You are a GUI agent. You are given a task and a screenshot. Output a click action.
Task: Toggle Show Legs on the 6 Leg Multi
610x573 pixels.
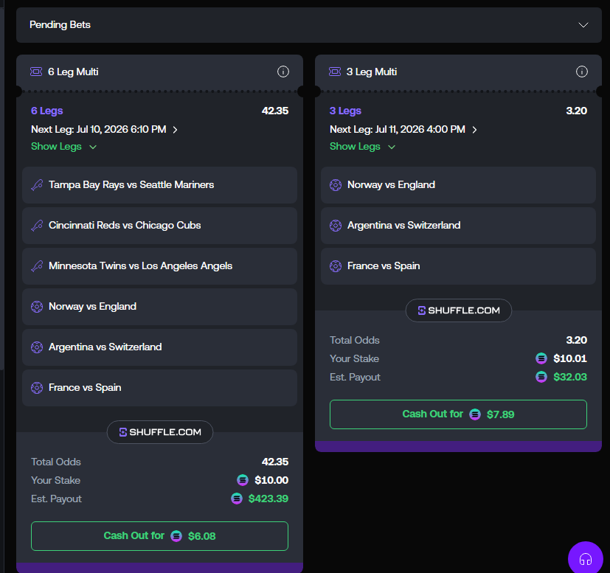coord(63,147)
